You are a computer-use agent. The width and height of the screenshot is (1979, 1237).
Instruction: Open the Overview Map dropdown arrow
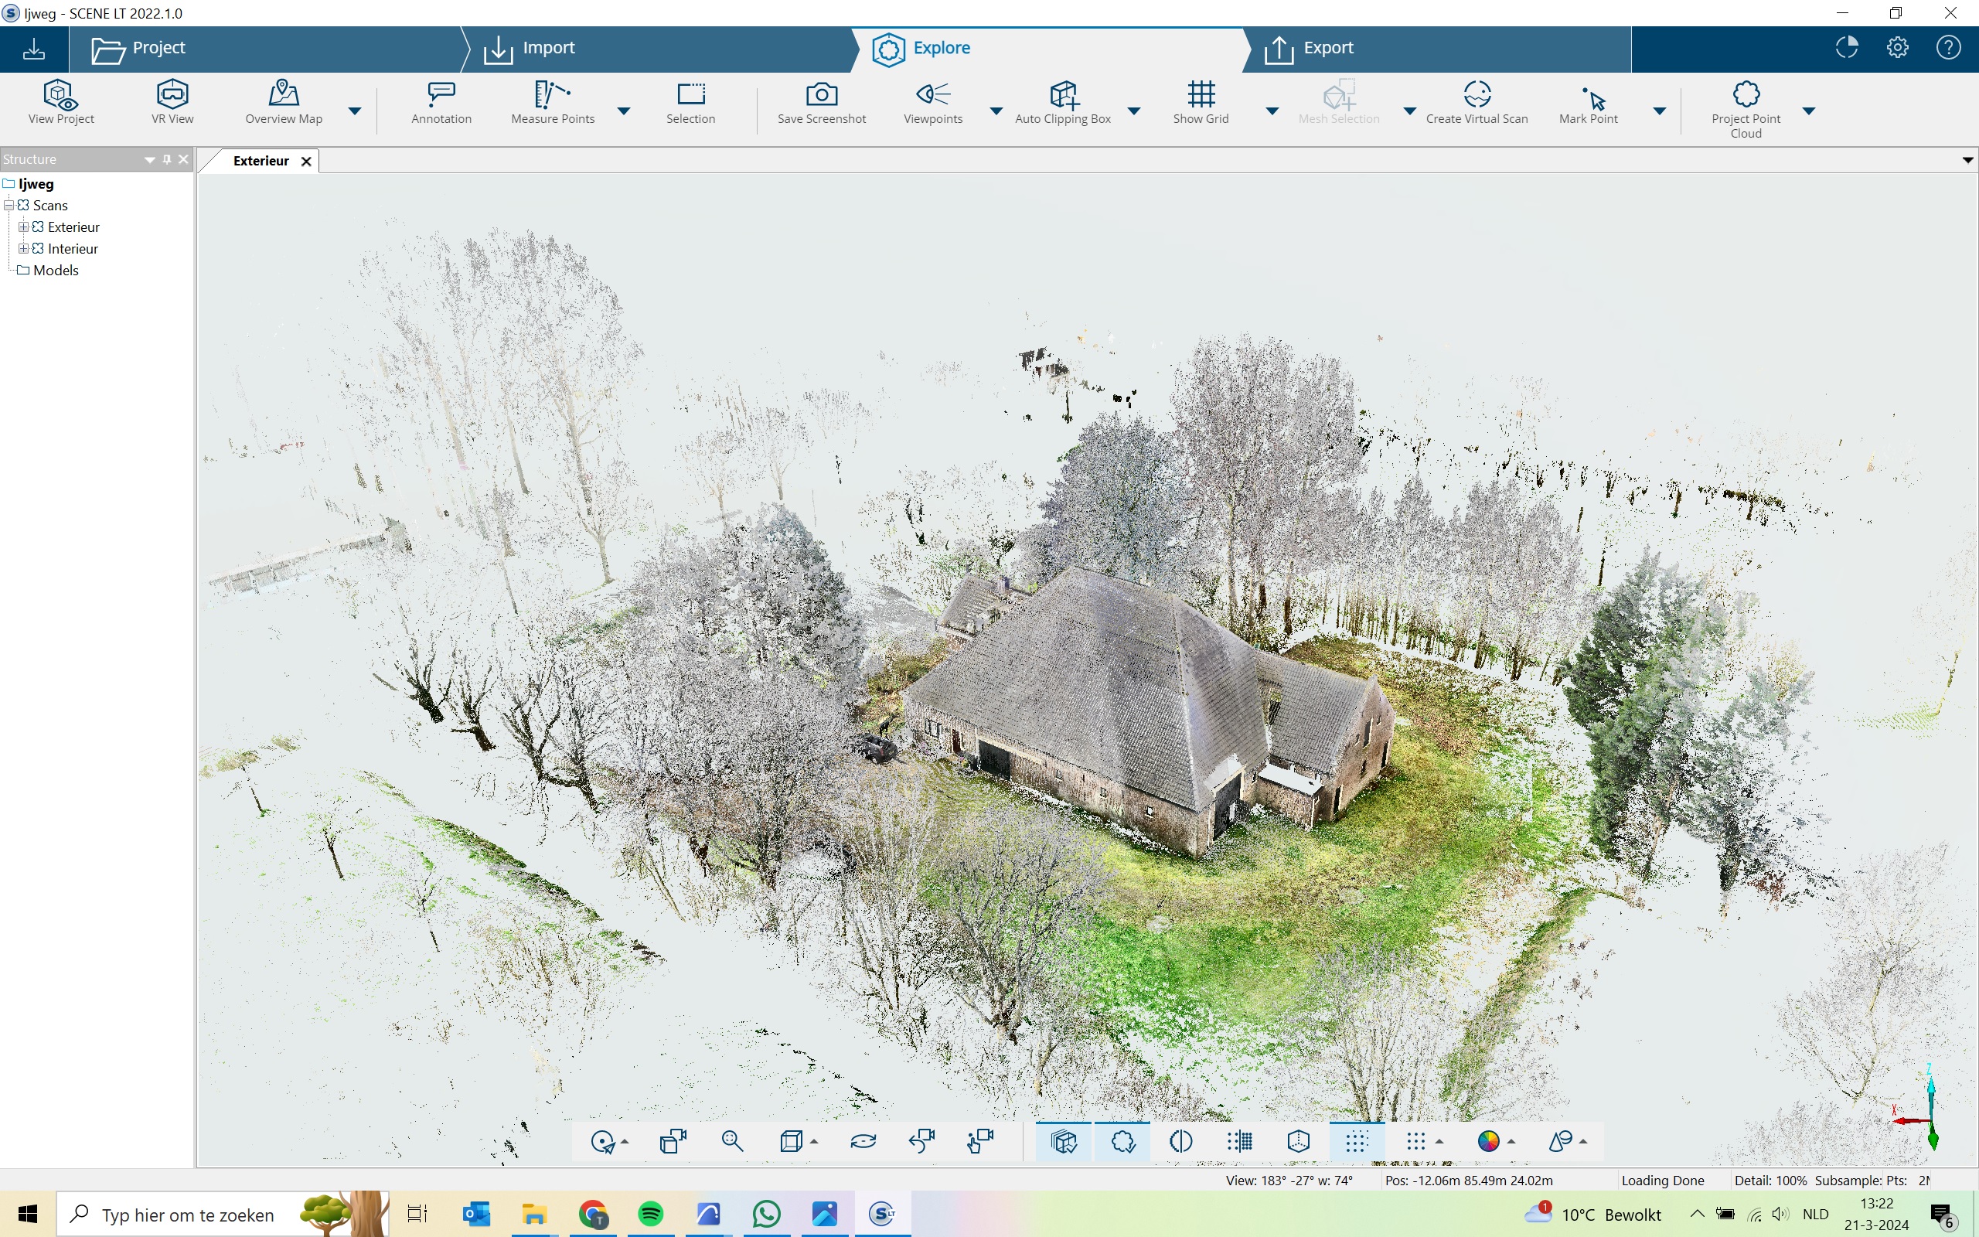(x=355, y=111)
